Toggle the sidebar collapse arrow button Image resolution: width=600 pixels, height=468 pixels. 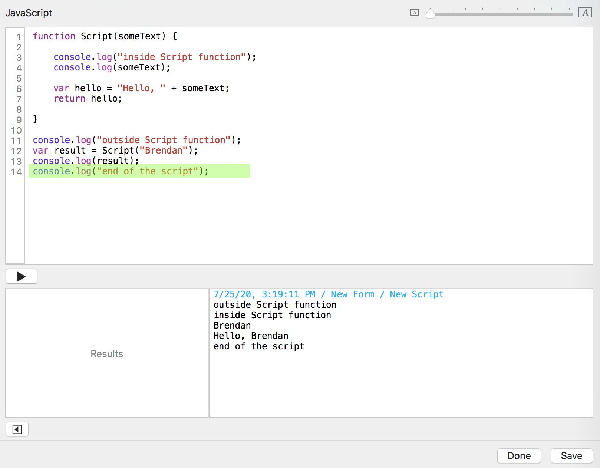17,429
